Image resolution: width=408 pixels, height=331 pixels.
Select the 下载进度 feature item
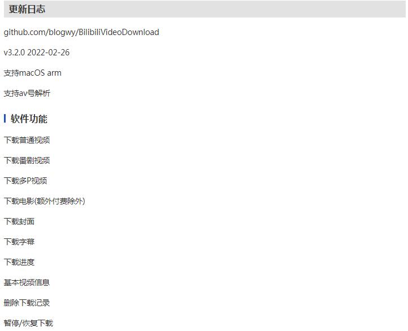[19, 262]
